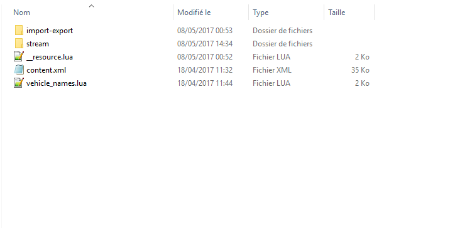Viewport: 450px width, 228px height.
Task: Click the 35 Ko size of content.xml
Action: click(x=360, y=70)
